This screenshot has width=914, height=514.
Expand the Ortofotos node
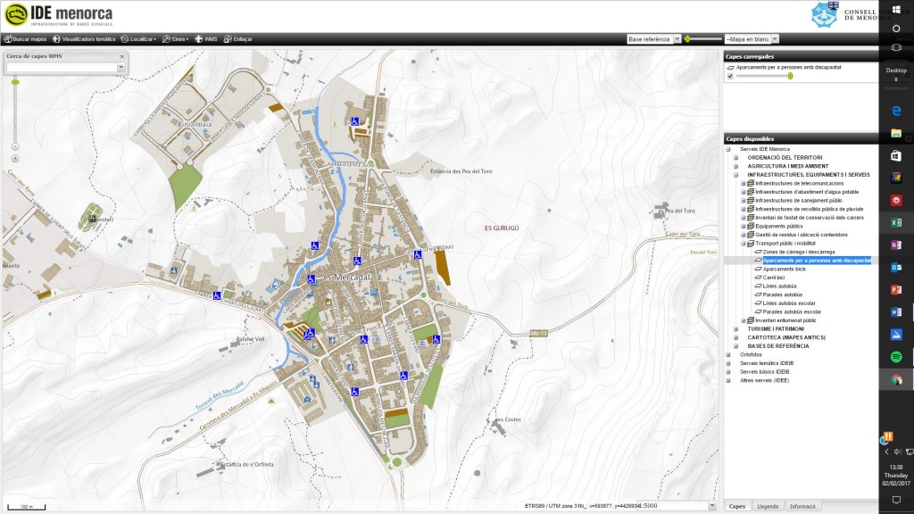click(728, 355)
